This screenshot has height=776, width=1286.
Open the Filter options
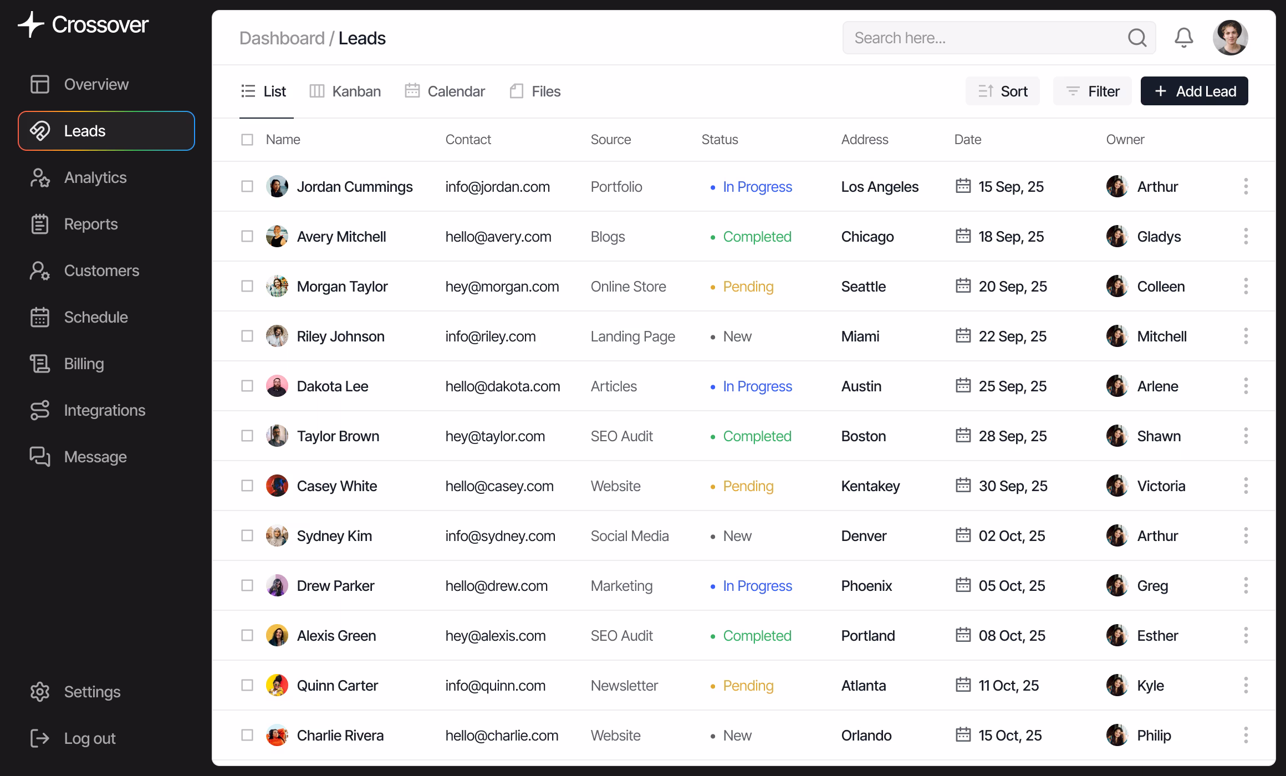point(1091,91)
